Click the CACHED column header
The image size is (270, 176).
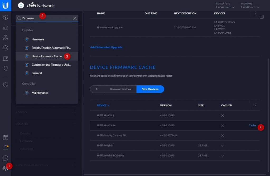[x=226, y=105]
